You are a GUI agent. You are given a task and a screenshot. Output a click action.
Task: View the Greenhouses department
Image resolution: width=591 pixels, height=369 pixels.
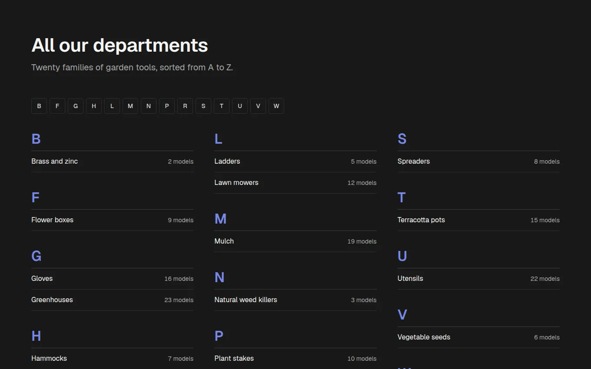pyautogui.click(x=112, y=300)
